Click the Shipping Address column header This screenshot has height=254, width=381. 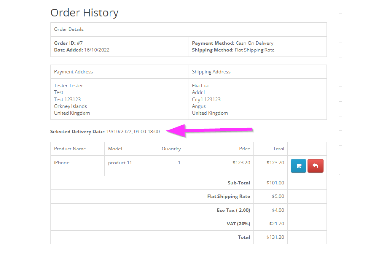211,72
